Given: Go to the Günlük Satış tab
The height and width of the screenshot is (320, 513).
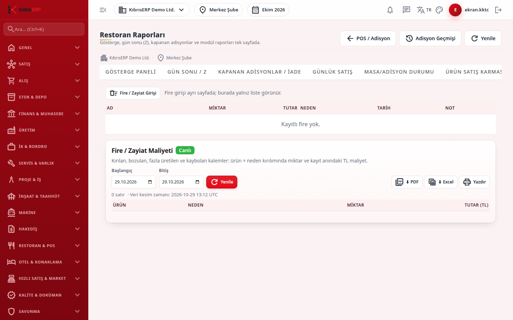Looking at the screenshot, I should pos(333,72).
